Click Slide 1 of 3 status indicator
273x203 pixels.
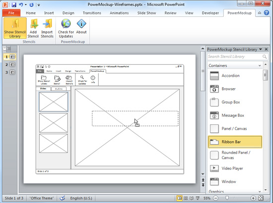(x=14, y=198)
